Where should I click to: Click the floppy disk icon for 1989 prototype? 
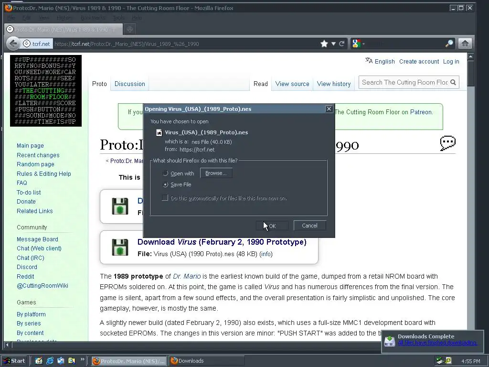[120, 206]
